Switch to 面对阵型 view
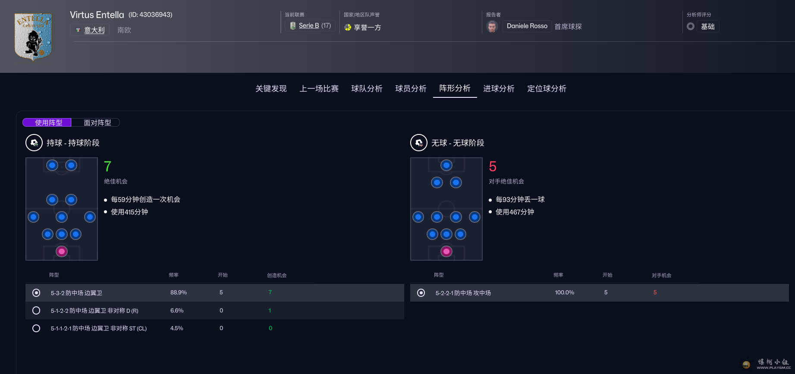 97,123
